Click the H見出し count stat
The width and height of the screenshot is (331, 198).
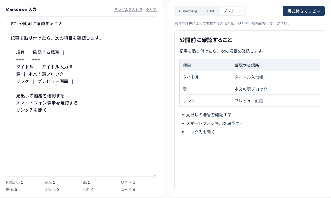[14, 182]
